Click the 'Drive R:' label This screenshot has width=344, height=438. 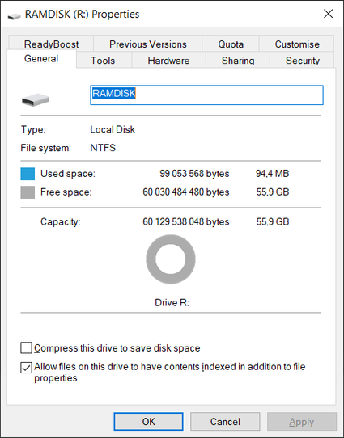(172, 302)
